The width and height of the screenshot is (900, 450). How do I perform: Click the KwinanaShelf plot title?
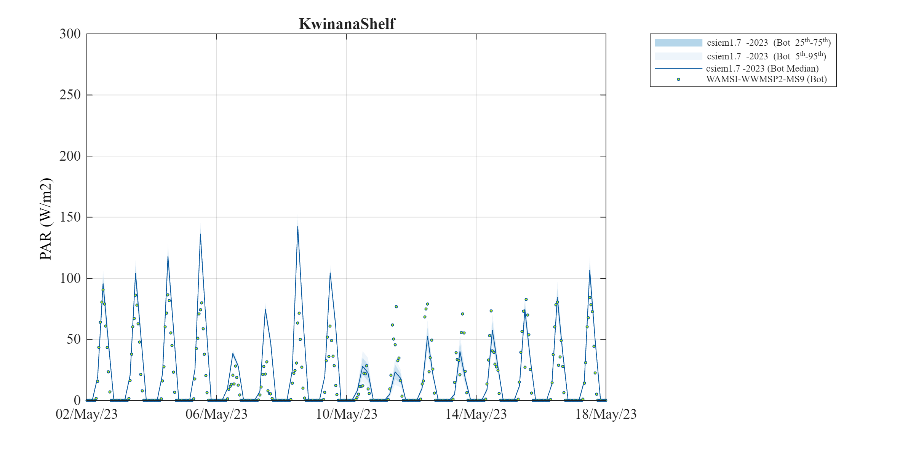click(x=347, y=24)
